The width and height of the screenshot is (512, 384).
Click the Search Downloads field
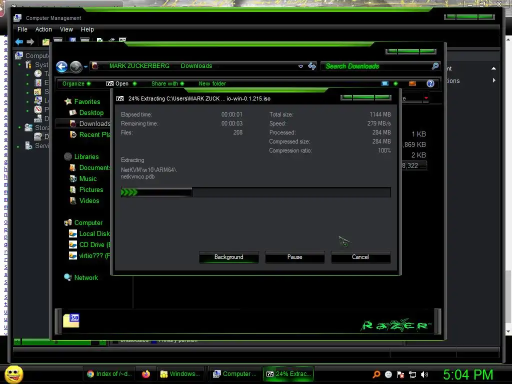380,66
